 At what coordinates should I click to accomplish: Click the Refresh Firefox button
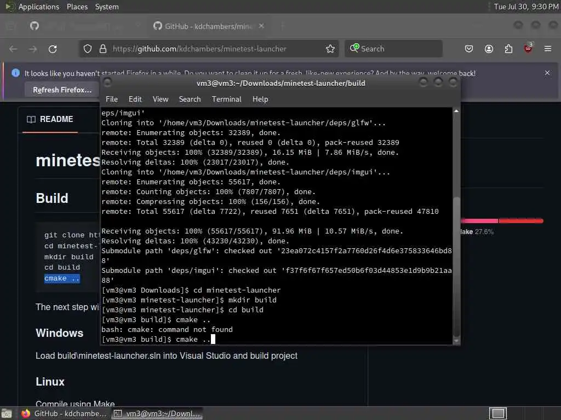tap(62, 90)
